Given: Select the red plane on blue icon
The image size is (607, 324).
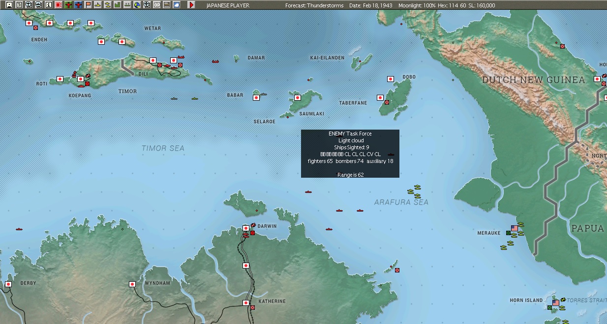Looking at the screenshot, I should [78, 5].
